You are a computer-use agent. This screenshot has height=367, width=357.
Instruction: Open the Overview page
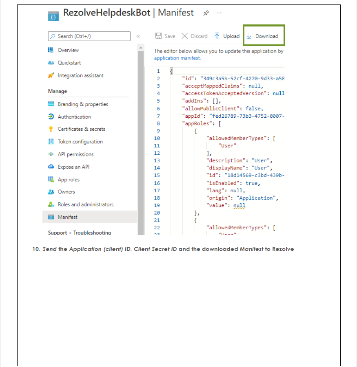(68, 50)
